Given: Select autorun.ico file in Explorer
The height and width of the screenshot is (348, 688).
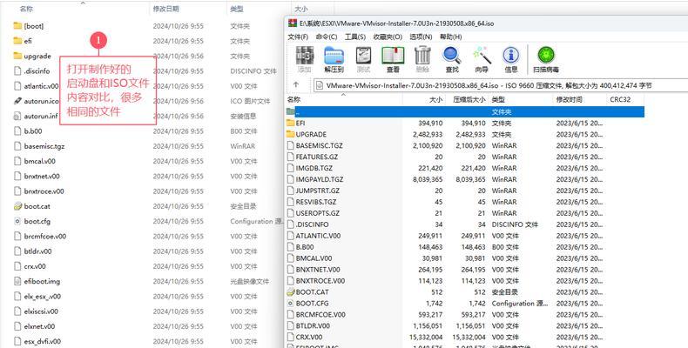Looking at the screenshot, I should [36, 101].
